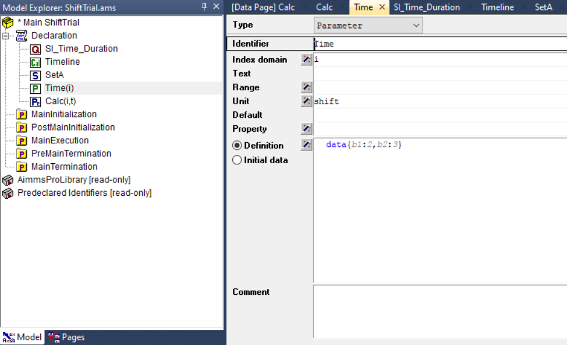The width and height of the screenshot is (567, 345).
Task: Open the Index domain wizard button
Action: click(306, 59)
